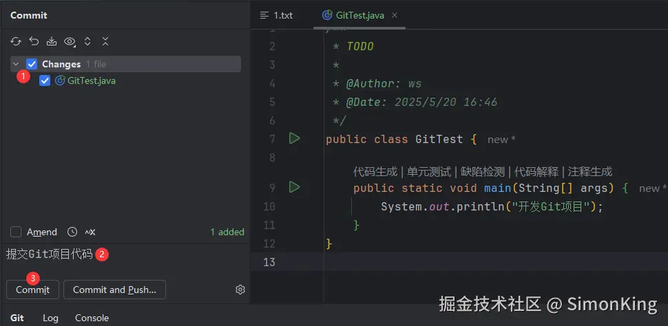Enable the Amend checkbox
Image resolution: width=668 pixels, height=326 pixels.
click(x=16, y=232)
